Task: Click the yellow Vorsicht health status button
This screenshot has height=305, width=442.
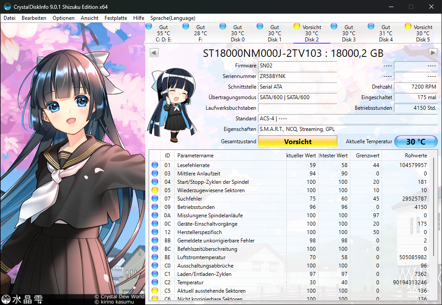Action: click(x=298, y=141)
